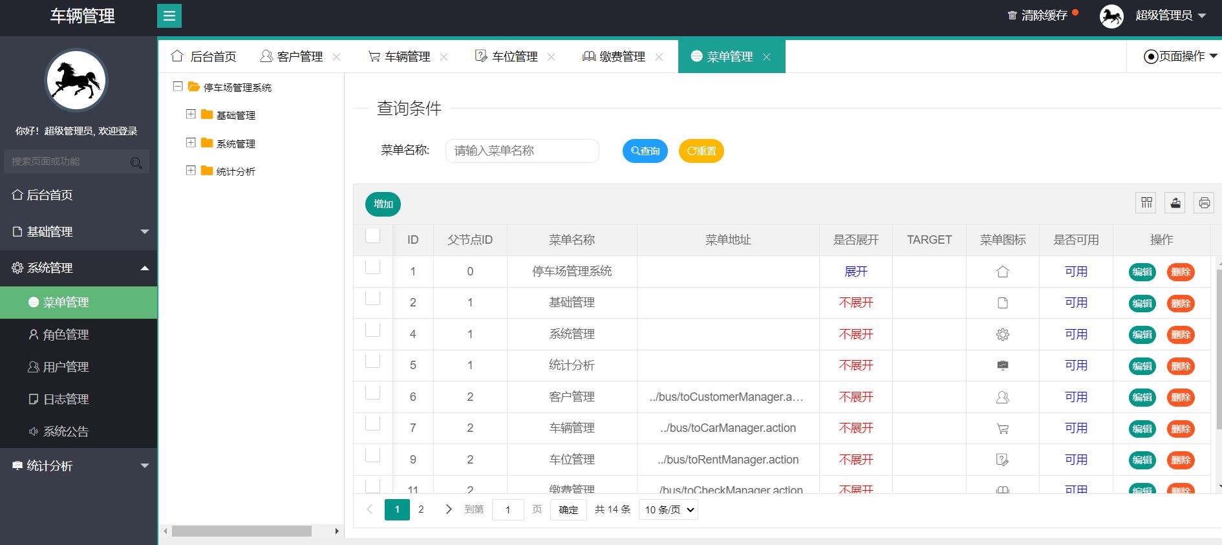Click the clear cache trash icon
The width and height of the screenshot is (1222, 545).
click(x=1012, y=16)
